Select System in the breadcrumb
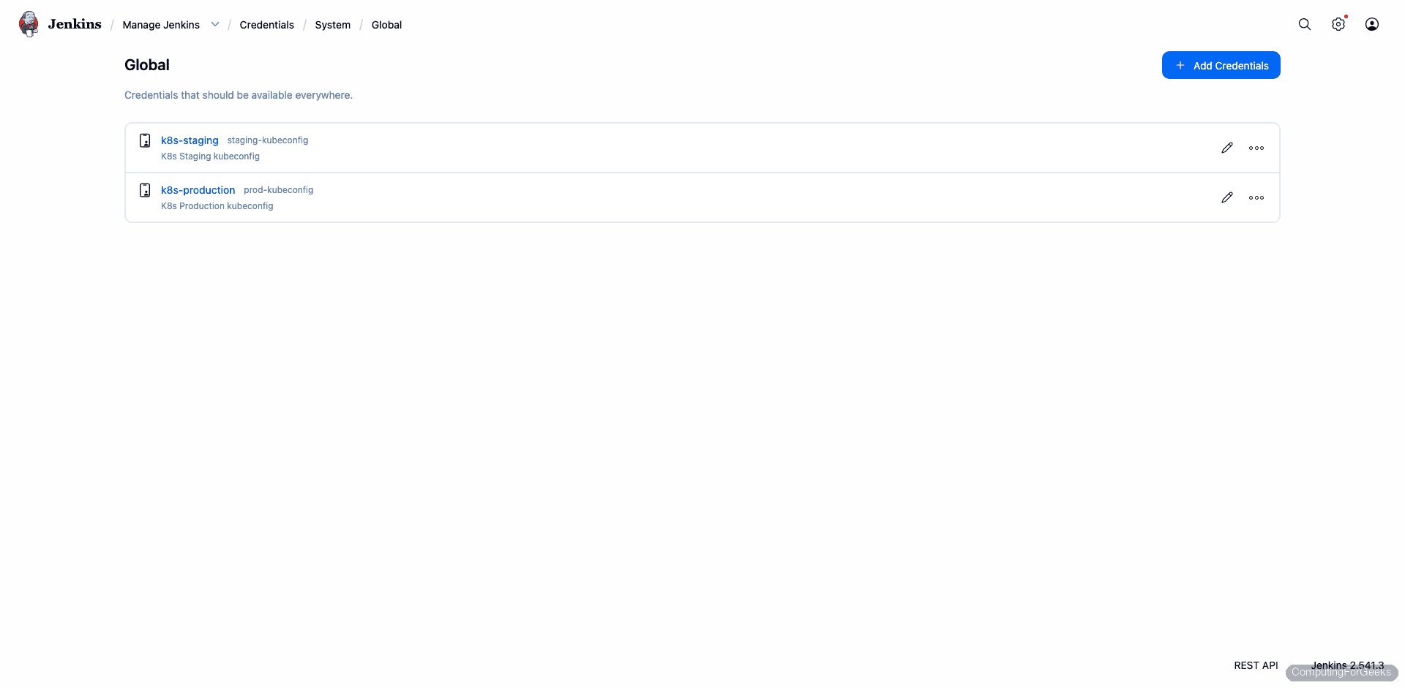Viewport: 1405px width, 688px height. [x=333, y=24]
